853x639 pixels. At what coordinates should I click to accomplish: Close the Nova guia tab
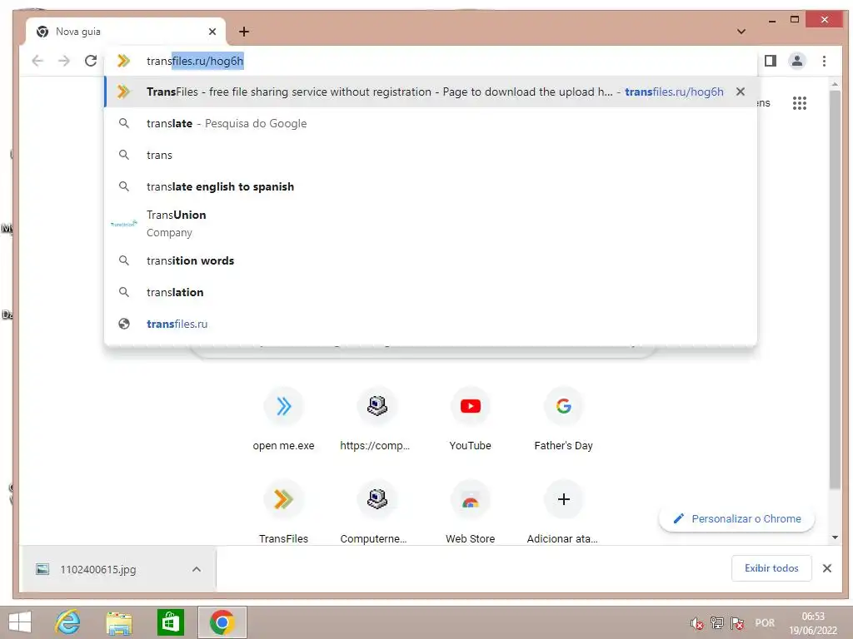(212, 32)
